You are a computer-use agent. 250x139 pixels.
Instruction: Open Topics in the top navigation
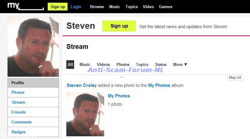(132, 7)
